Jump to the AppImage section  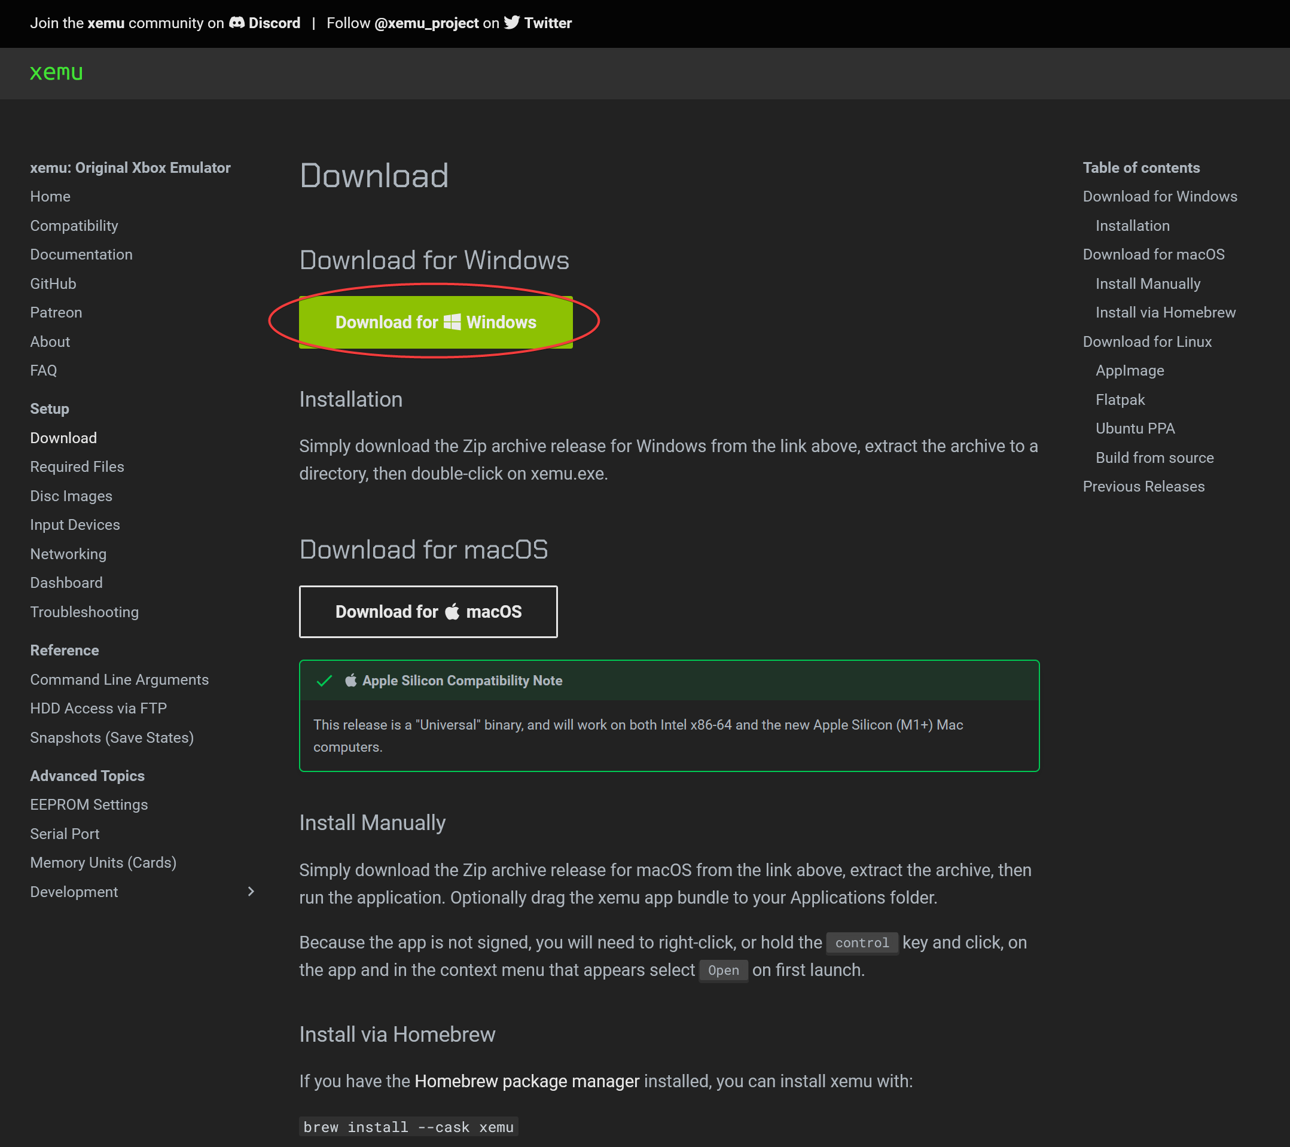point(1130,371)
